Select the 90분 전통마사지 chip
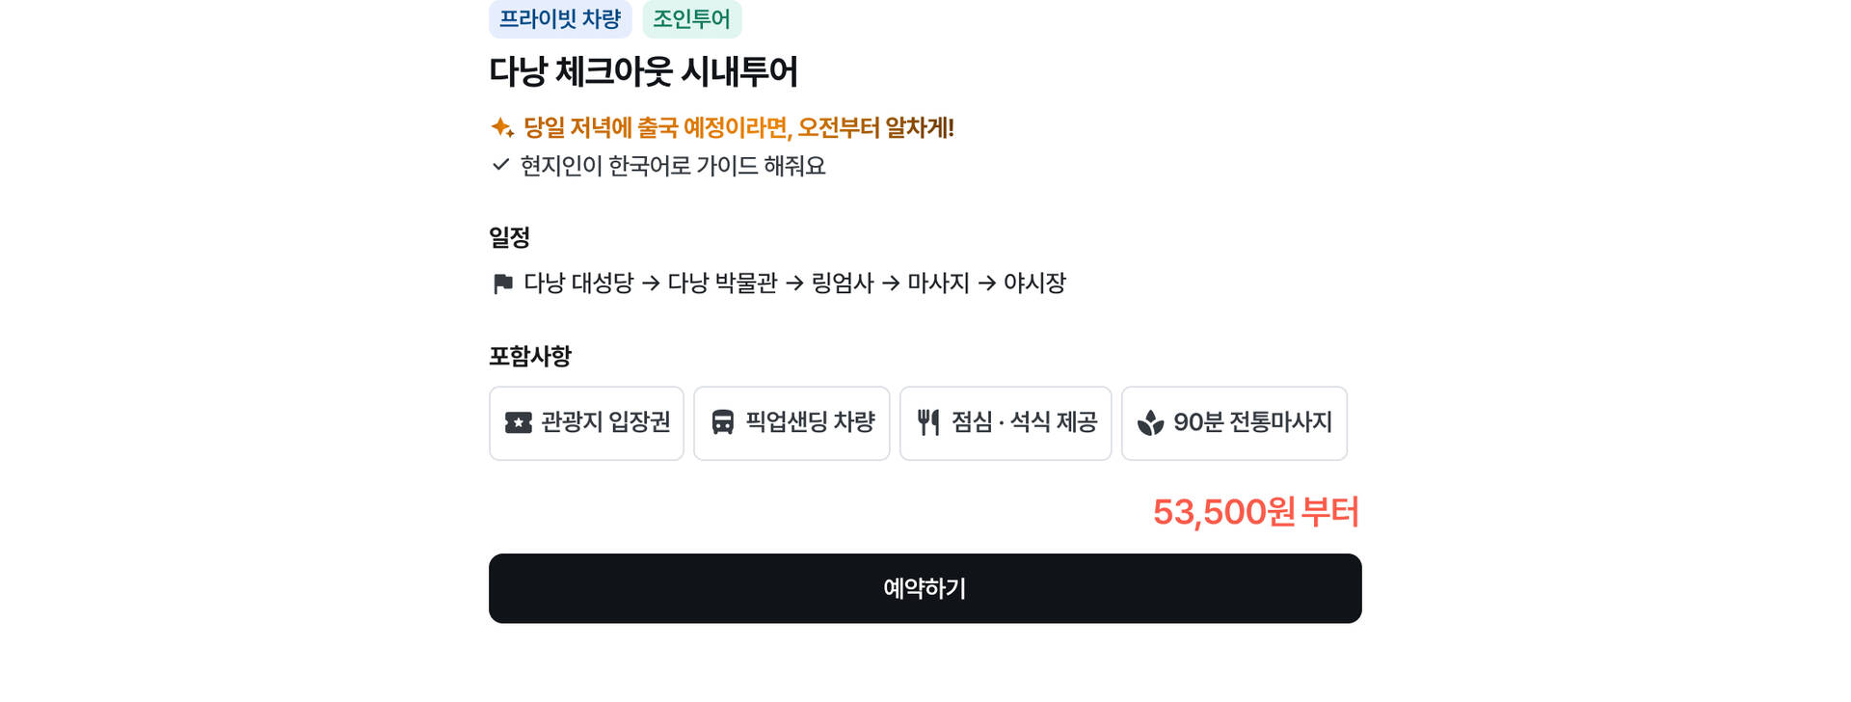 [1234, 423]
